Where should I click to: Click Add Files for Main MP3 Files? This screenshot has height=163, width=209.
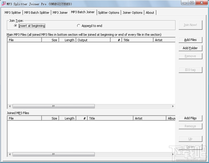pyautogui.click(x=190, y=40)
